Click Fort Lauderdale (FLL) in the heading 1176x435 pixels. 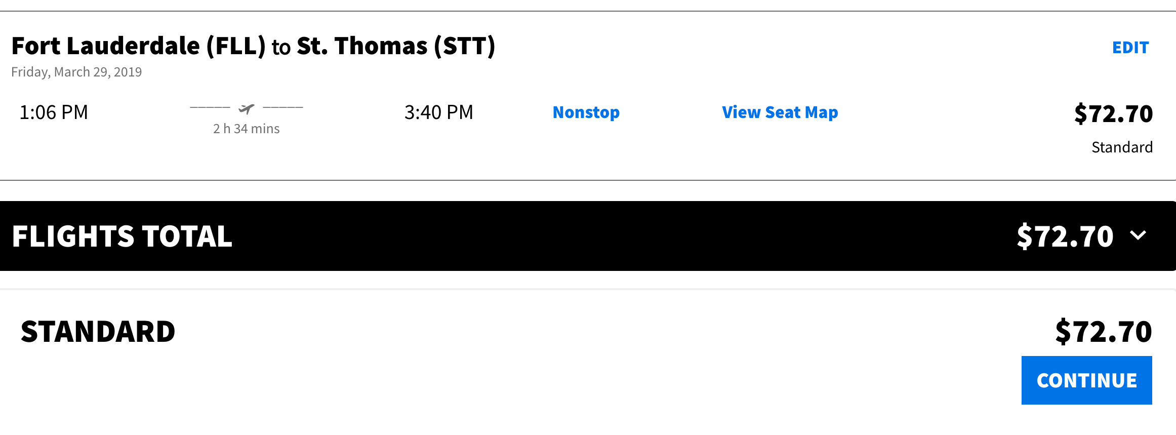(x=139, y=46)
